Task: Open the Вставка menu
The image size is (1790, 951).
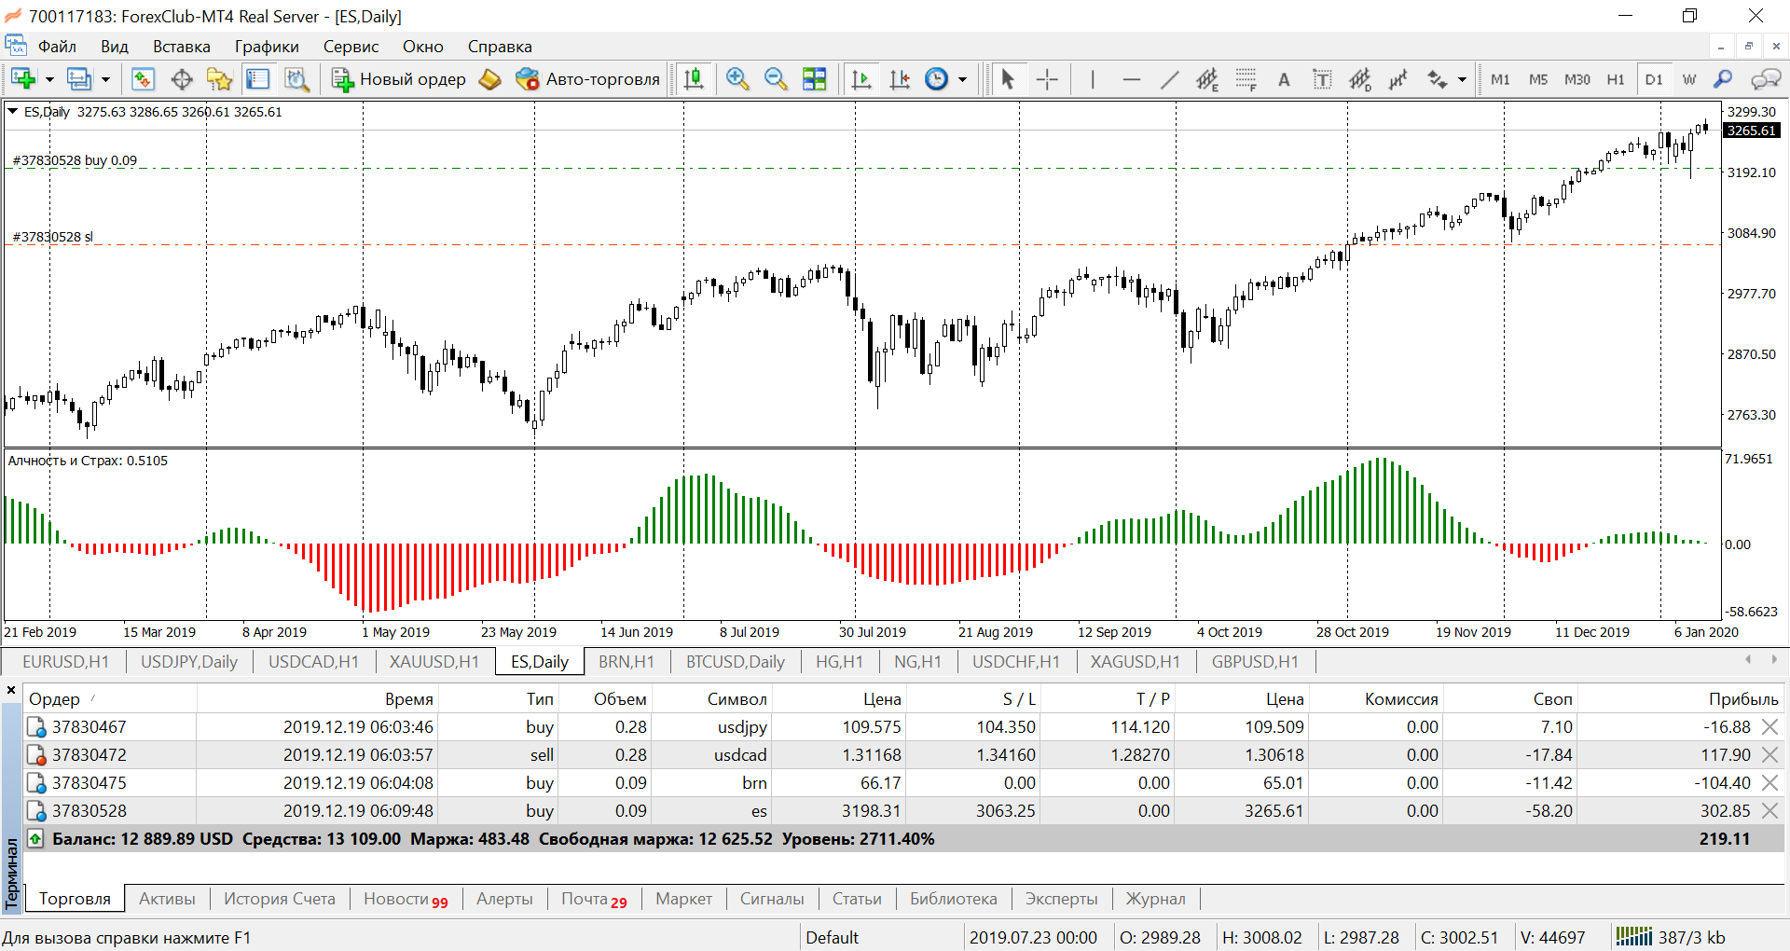Action: (182, 47)
